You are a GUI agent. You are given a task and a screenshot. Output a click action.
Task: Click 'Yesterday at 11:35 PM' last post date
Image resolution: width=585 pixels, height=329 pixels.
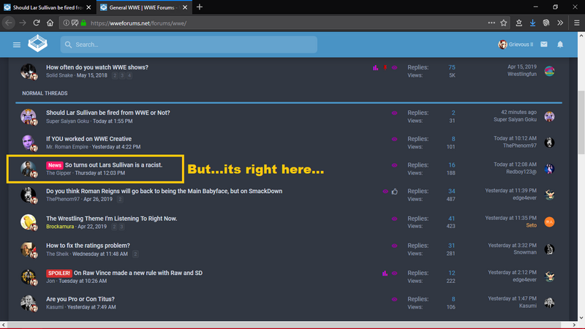click(x=510, y=218)
